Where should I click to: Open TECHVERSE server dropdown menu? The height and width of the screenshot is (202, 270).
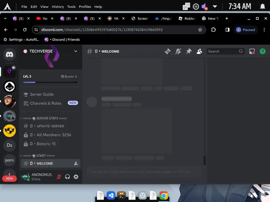click(76, 51)
